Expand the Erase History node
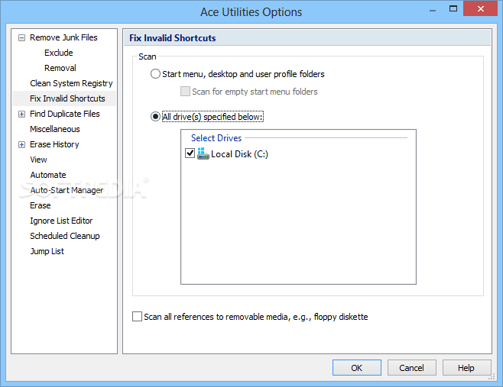 (21, 145)
